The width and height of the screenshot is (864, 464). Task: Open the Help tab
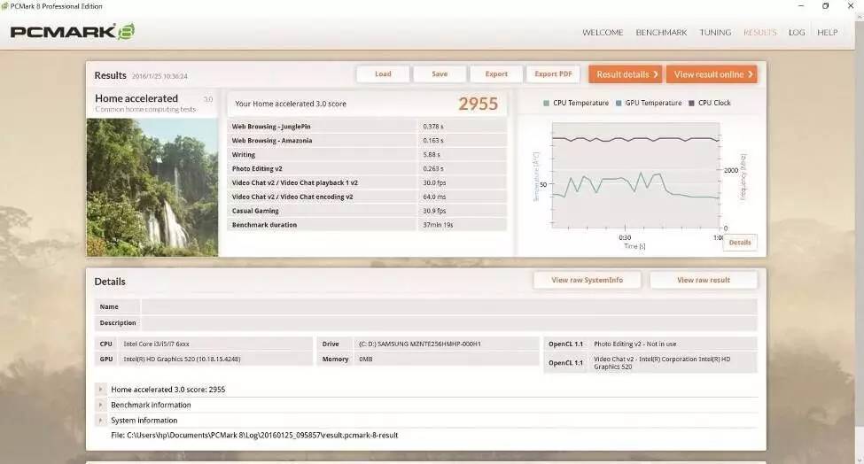(827, 33)
